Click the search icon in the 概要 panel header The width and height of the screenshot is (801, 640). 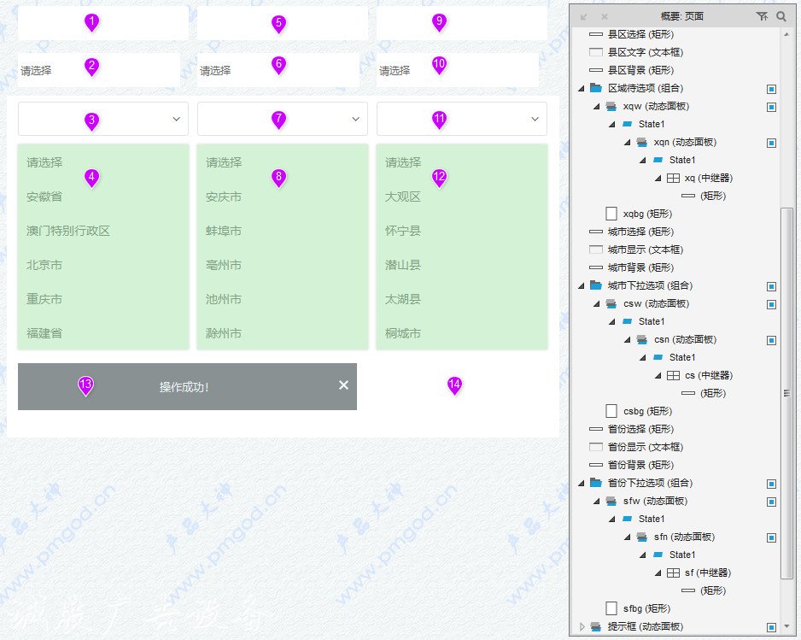coord(782,16)
